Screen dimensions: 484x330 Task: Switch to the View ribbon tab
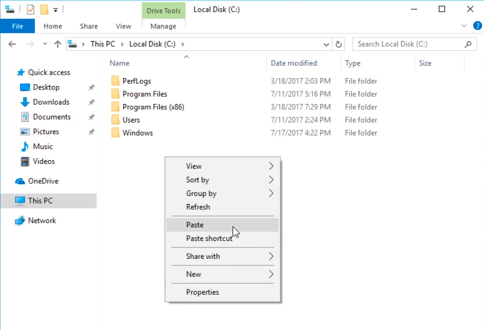(124, 26)
